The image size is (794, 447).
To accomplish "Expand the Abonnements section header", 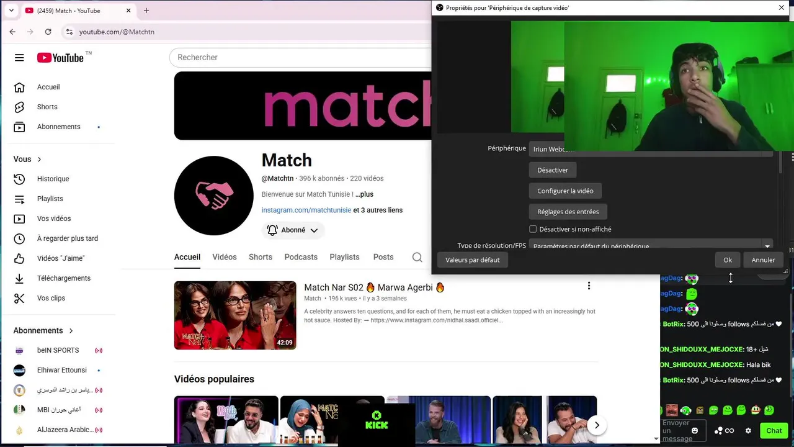I will [44, 330].
